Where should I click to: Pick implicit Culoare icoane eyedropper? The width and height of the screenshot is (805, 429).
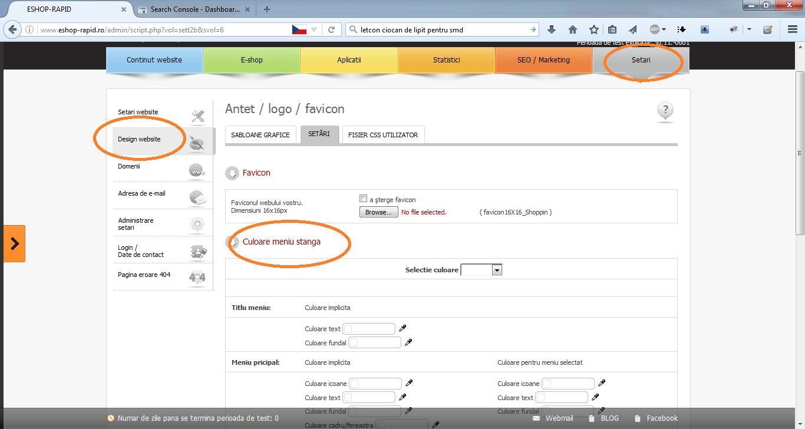point(410,384)
